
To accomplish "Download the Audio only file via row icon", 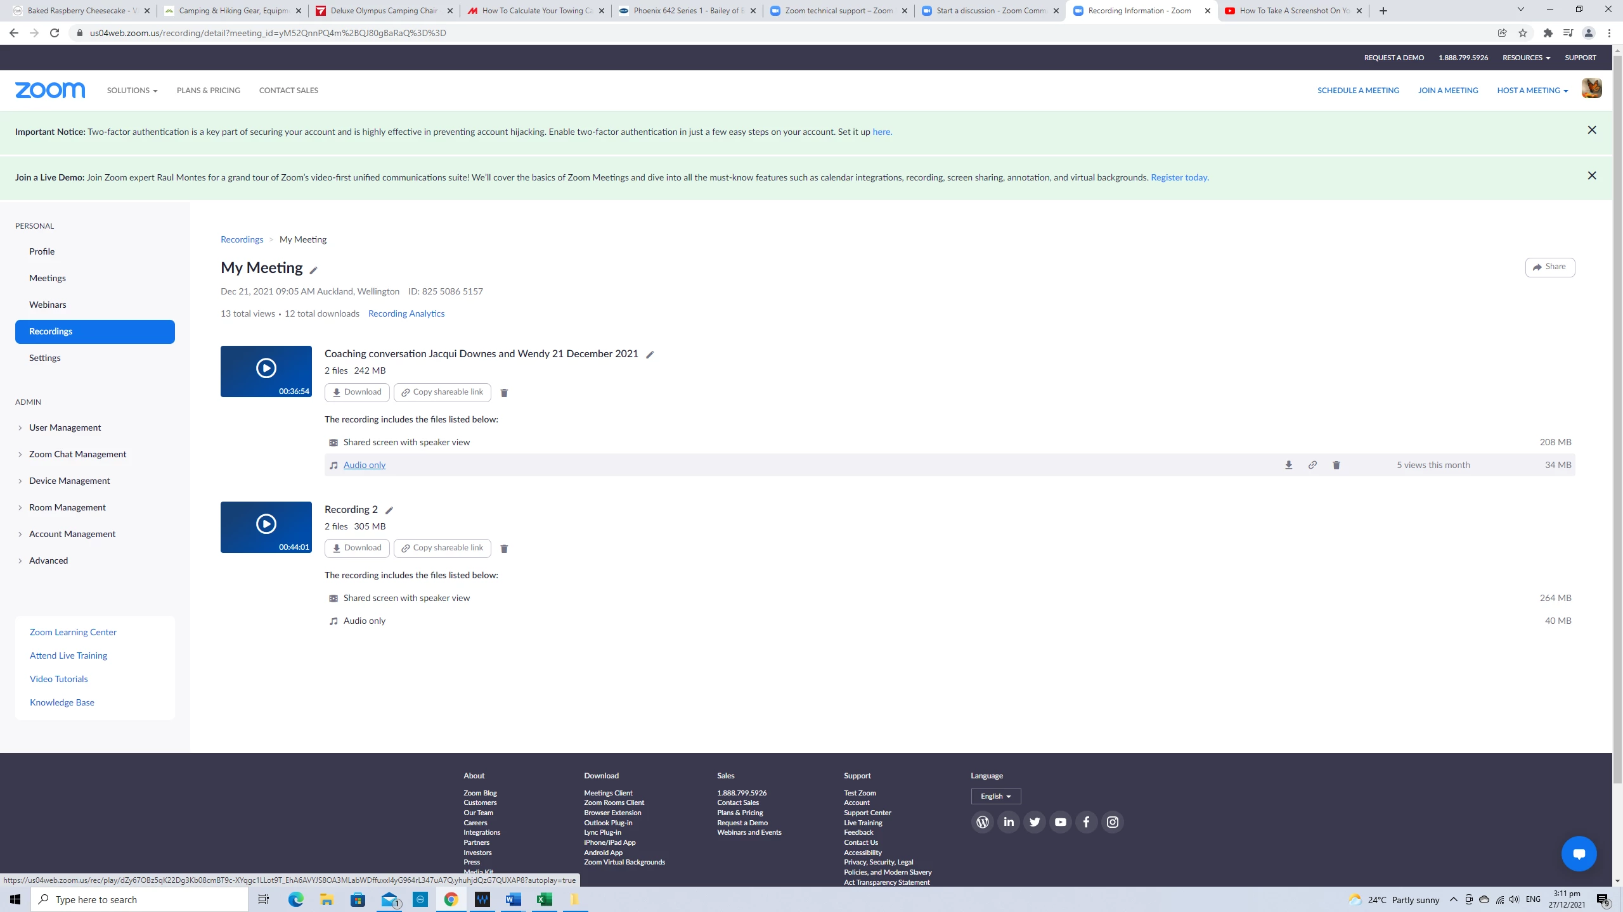I will click(1288, 465).
